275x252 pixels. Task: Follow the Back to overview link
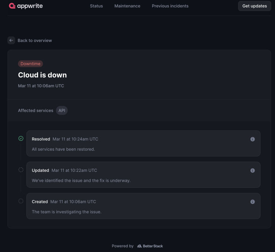point(35,40)
